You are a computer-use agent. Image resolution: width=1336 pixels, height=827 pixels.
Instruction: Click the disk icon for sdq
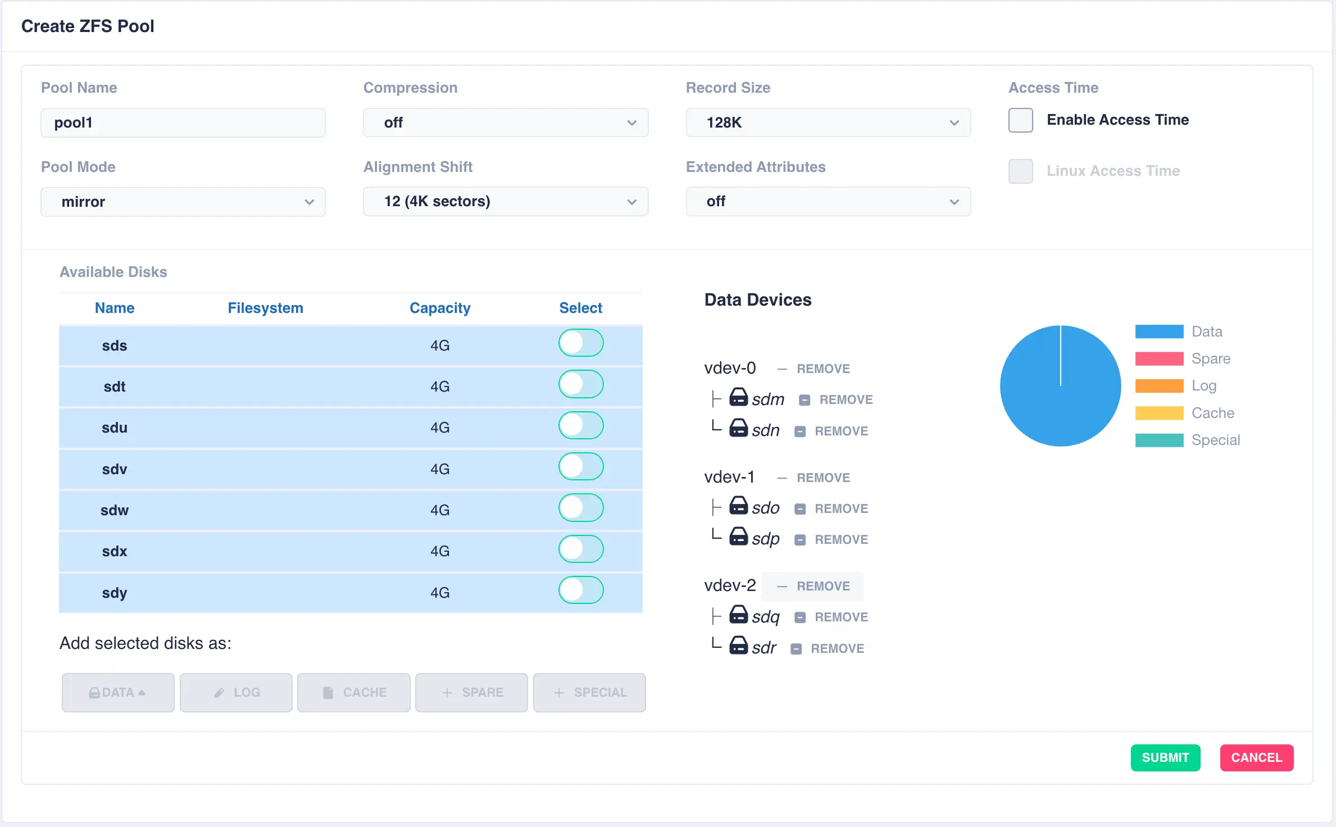click(x=738, y=615)
